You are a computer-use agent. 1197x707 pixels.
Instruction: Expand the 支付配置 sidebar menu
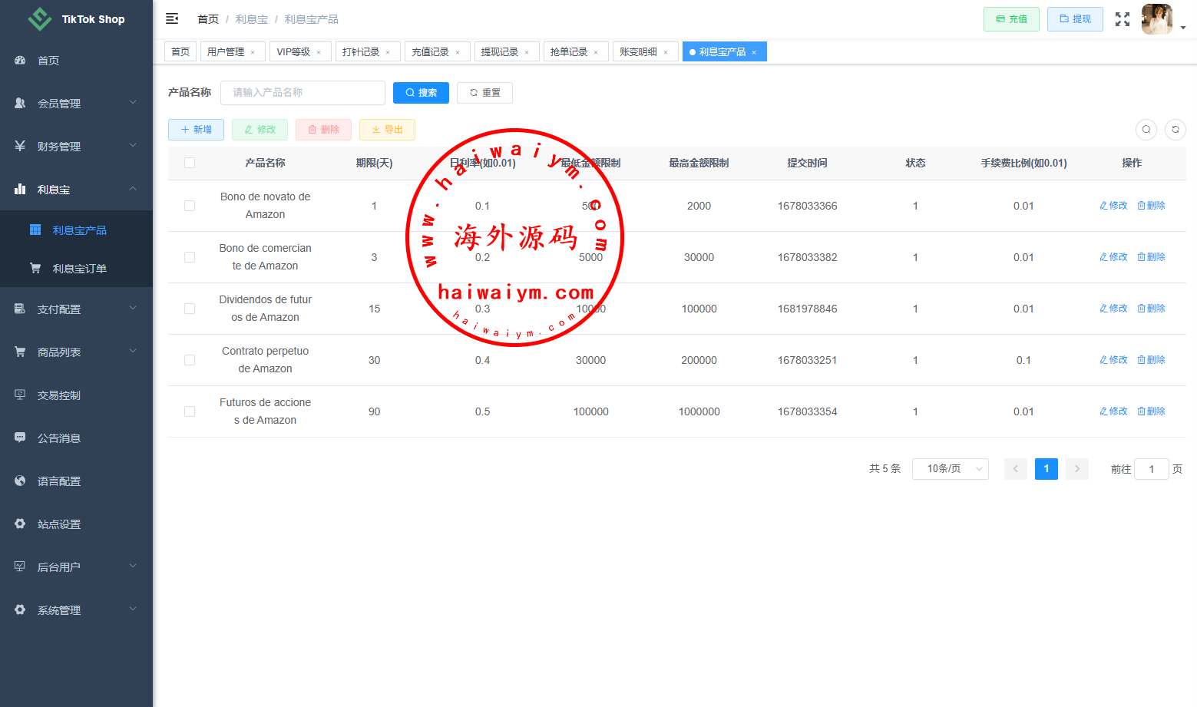133,308
